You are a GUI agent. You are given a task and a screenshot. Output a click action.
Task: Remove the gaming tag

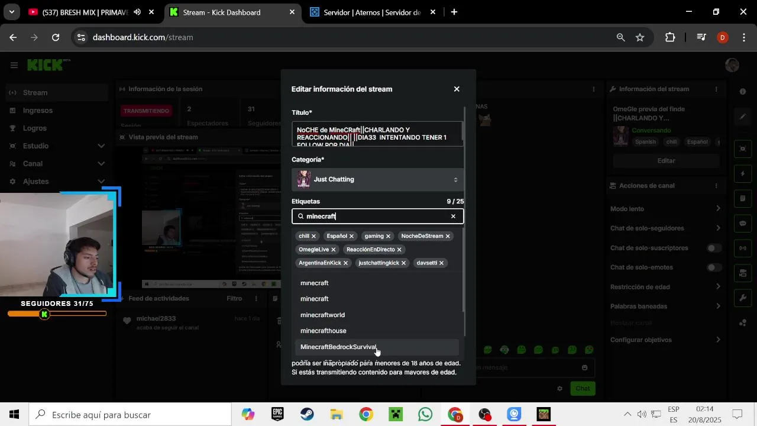[389, 236]
